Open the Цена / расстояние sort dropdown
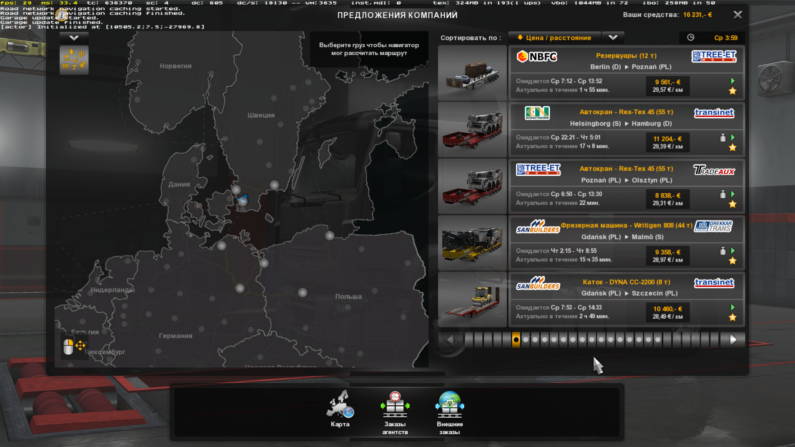 pyautogui.click(x=554, y=38)
